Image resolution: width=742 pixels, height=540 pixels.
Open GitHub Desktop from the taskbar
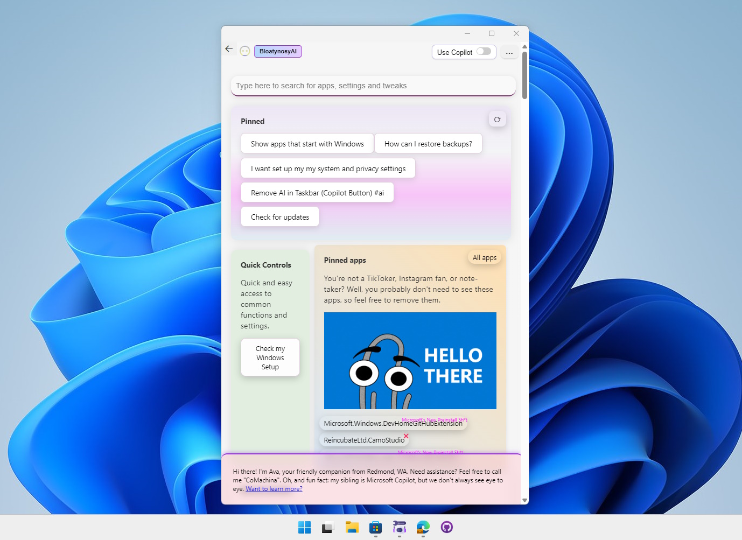coord(447,528)
